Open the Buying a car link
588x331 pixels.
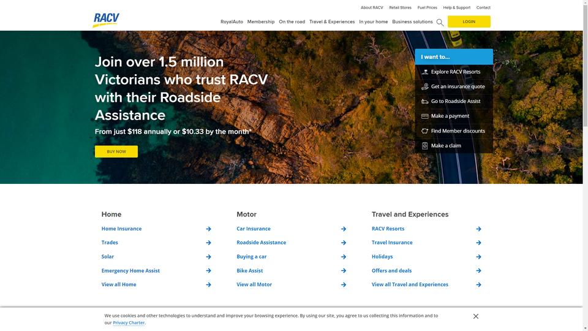point(252,257)
